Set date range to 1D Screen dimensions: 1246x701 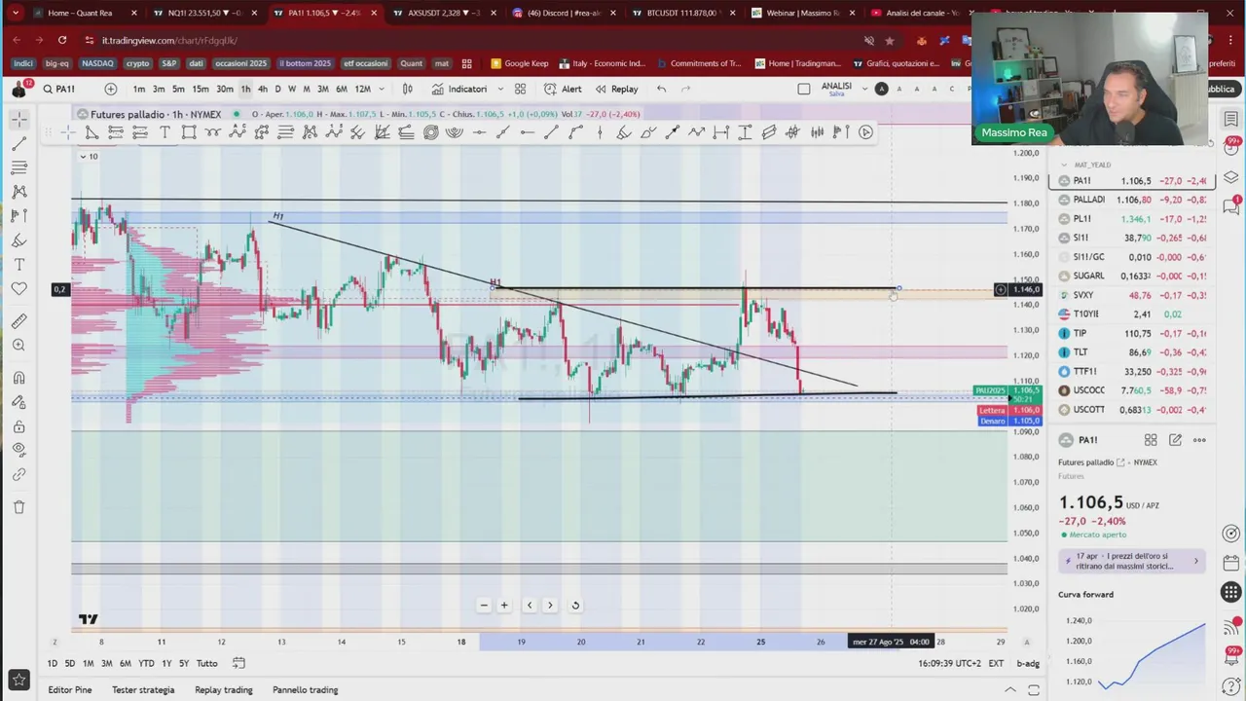coord(53,663)
